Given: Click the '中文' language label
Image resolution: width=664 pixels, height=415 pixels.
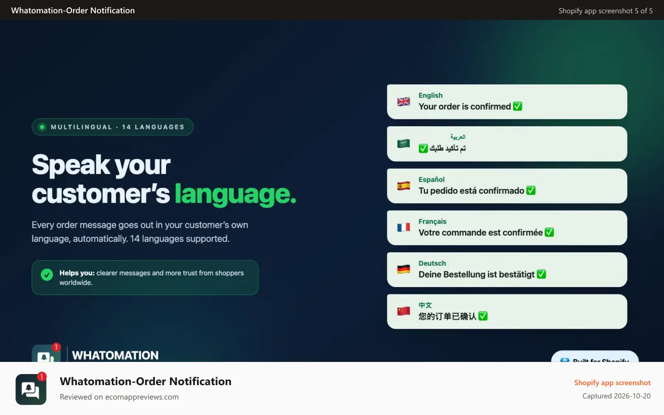Looking at the screenshot, I should click(425, 305).
